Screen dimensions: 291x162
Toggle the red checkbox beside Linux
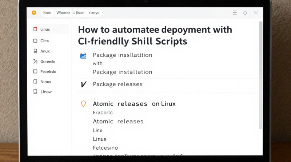35,29
